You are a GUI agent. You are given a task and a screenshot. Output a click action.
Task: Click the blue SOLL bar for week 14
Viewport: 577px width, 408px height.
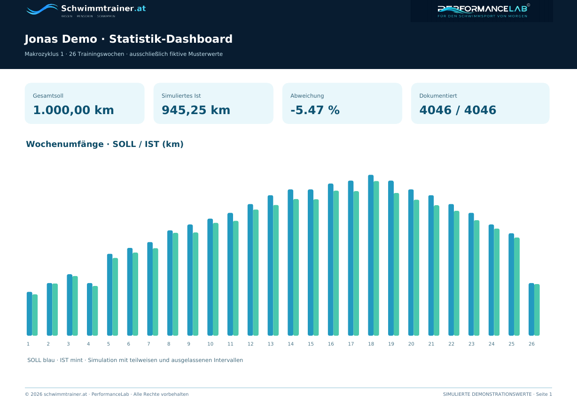[x=290, y=262]
